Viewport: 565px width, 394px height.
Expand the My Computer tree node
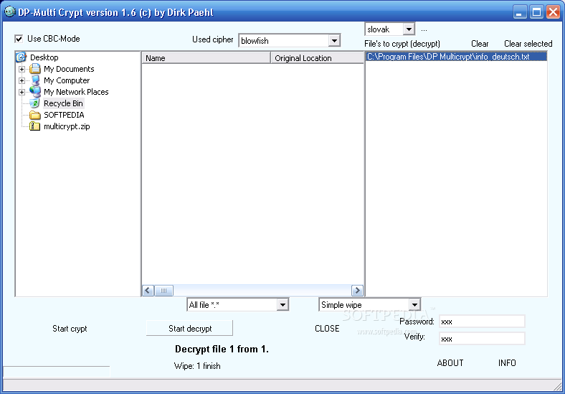(x=22, y=80)
